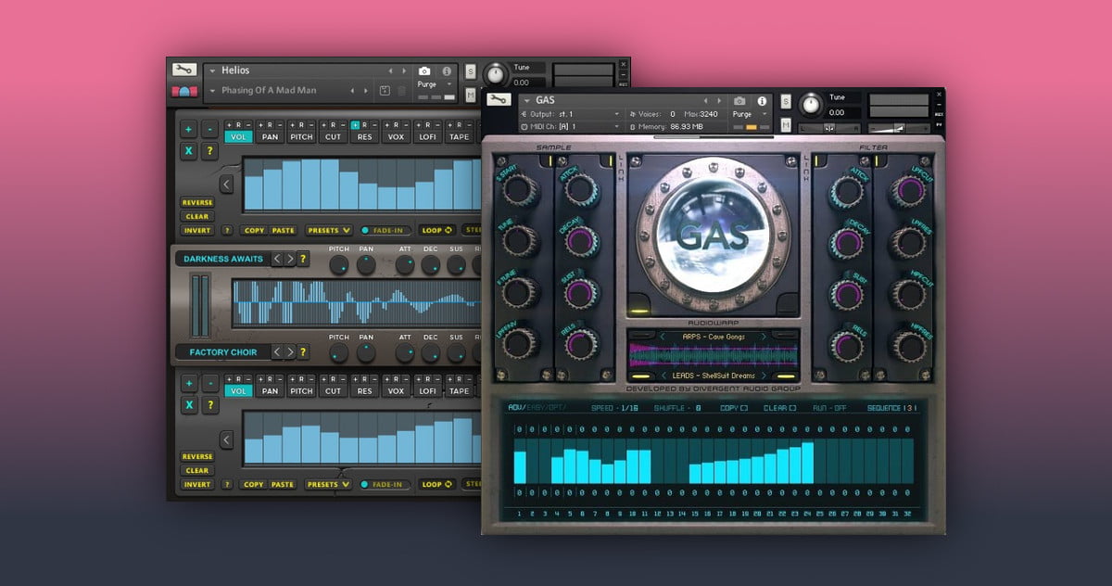Click the wrench icon in the Helios header
1112x586 pixels.
click(x=183, y=70)
